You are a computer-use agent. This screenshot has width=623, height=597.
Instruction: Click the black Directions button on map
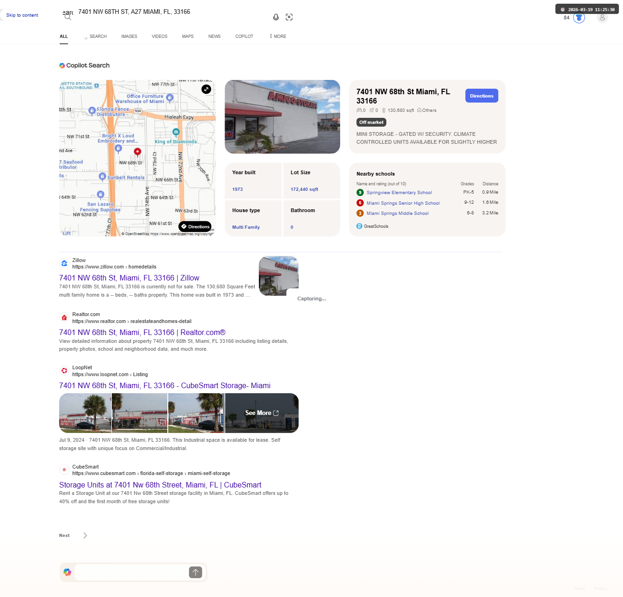(x=195, y=226)
